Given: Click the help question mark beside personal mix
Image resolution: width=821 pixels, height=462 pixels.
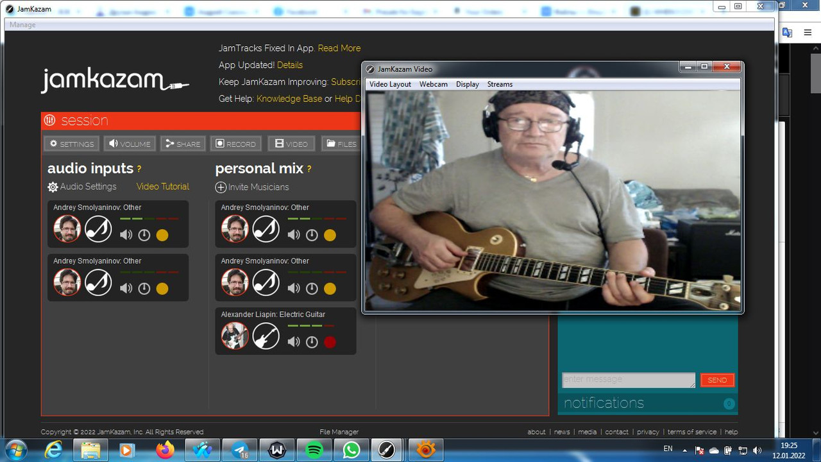Looking at the screenshot, I should [x=309, y=169].
